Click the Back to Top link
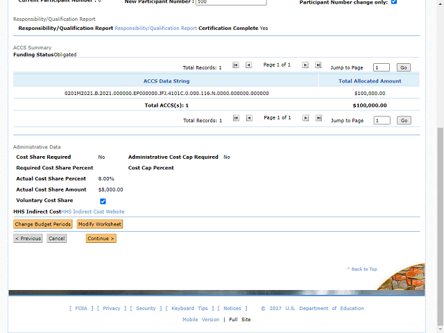Viewport: 444px width, 333px height. [362, 269]
